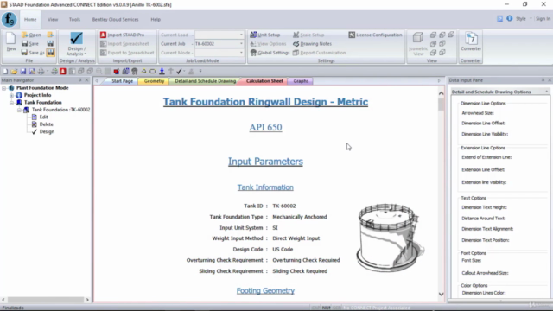
Task: Click Scale Setup in Settings group
Action: (x=308, y=35)
